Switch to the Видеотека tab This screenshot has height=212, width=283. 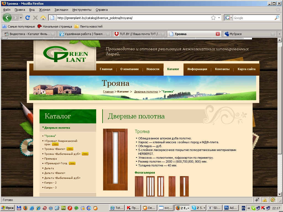30,34
